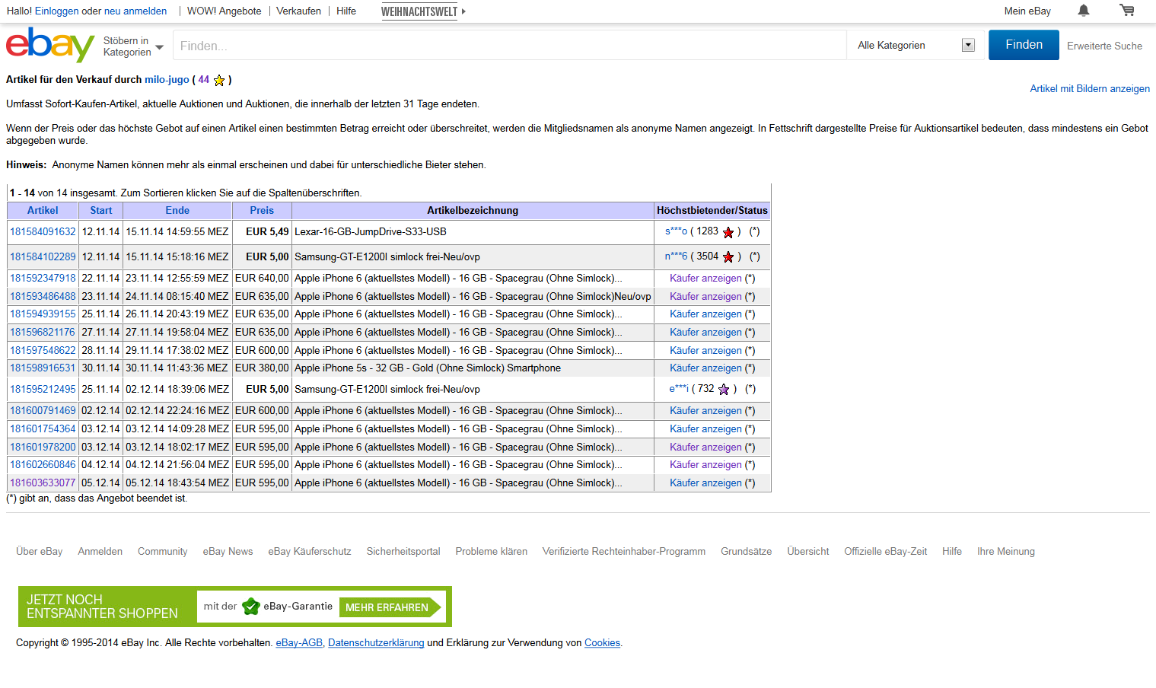Open eBay Käuferschutz footer link
Image resolution: width=1156 pixels, height=688 pixels.
(x=310, y=551)
